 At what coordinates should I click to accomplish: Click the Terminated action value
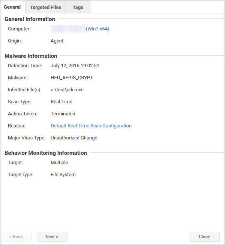click(x=63, y=114)
